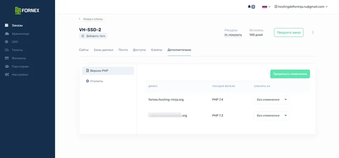Click the ДОМЕН column header
The height and width of the screenshot is (158, 339).
(x=153, y=86)
